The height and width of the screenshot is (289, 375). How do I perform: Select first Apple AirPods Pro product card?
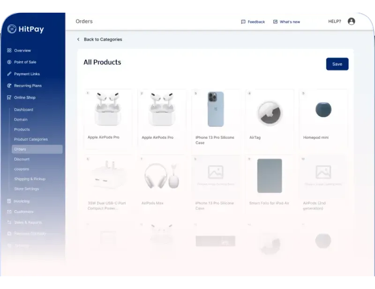click(108, 119)
